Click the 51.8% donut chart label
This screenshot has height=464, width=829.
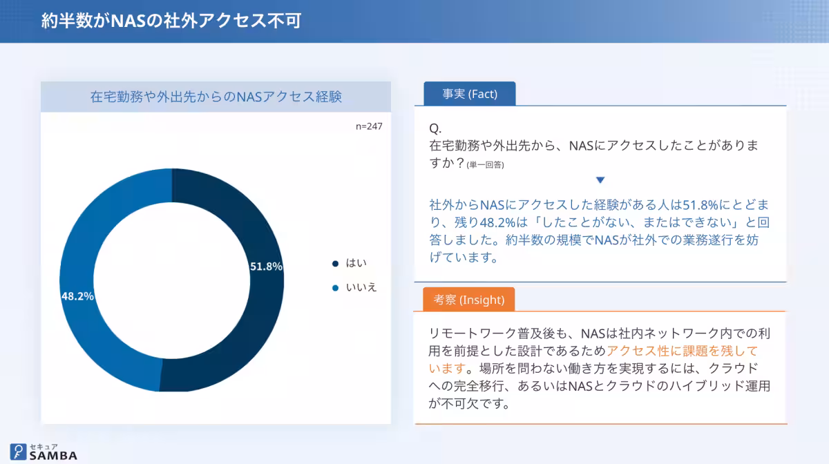(x=266, y=267)
